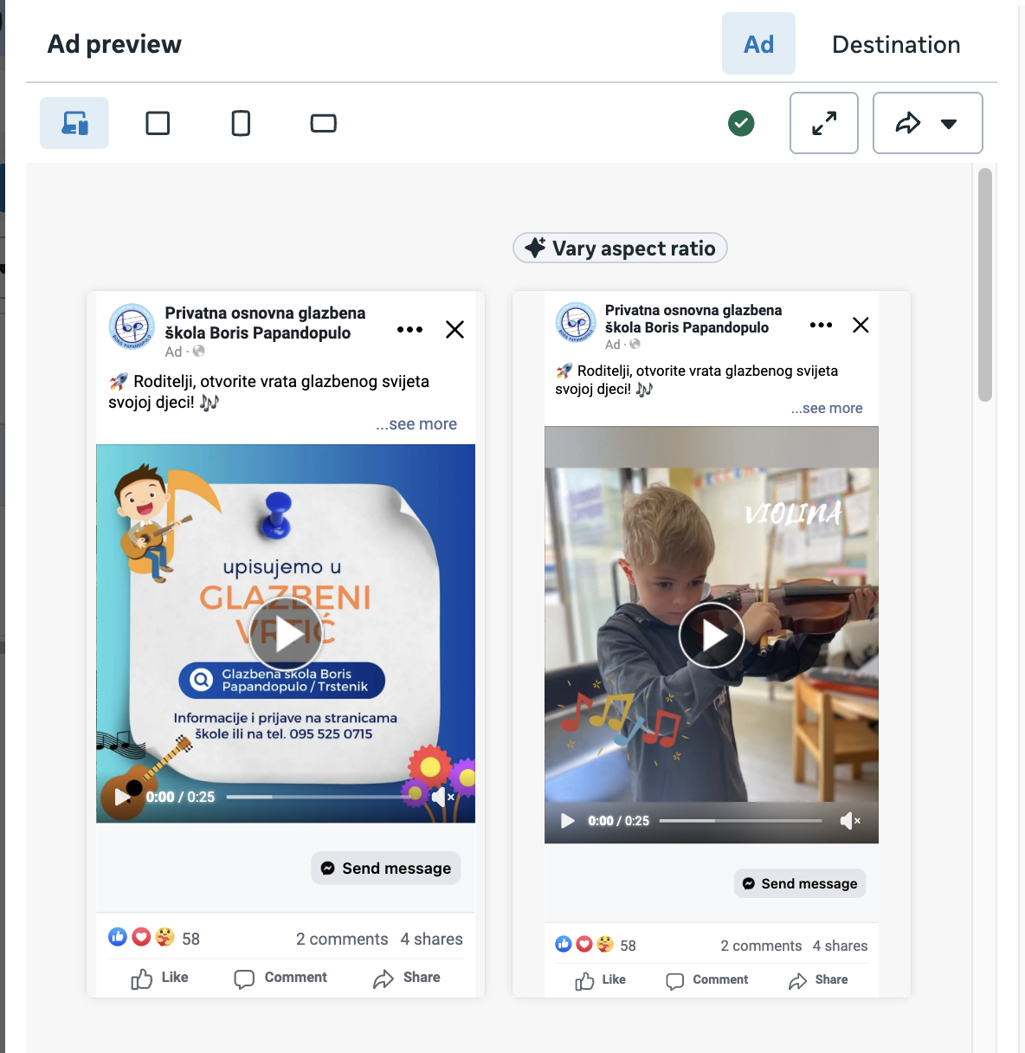Select the vertical mobile preview icon
Image resolution: width=1025 pixels, height=1053 pixels.
(x=241, y=123)
